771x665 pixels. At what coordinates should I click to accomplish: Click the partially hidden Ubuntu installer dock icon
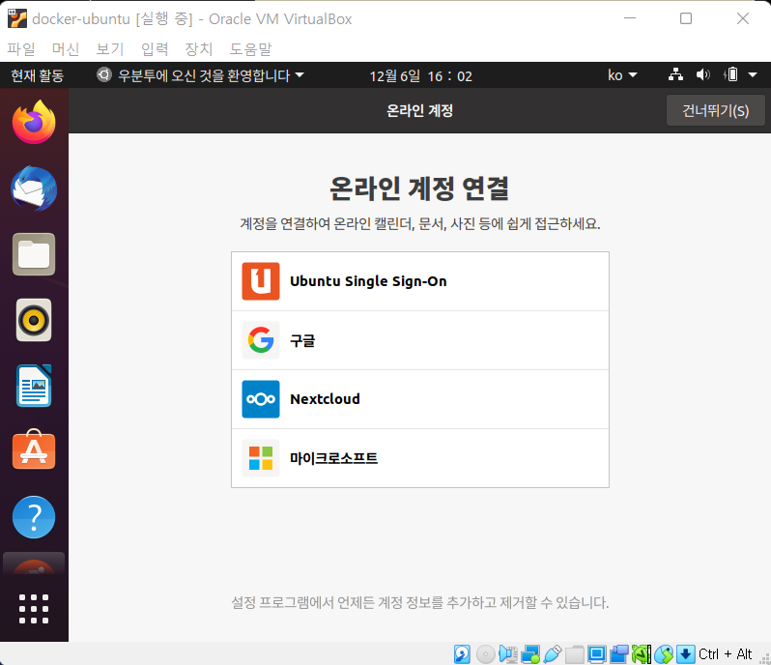coord(34,564)
